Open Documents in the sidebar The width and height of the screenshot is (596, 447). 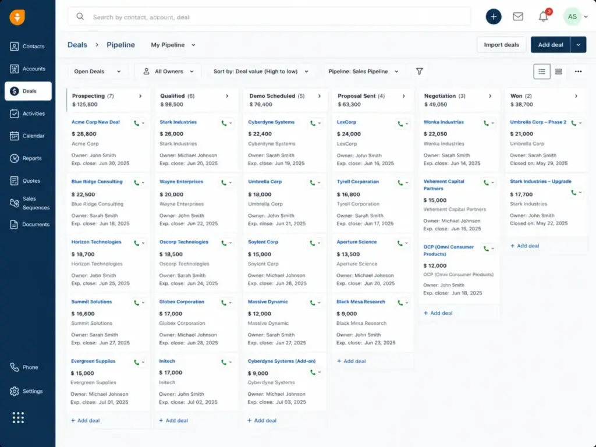(30, 224)
